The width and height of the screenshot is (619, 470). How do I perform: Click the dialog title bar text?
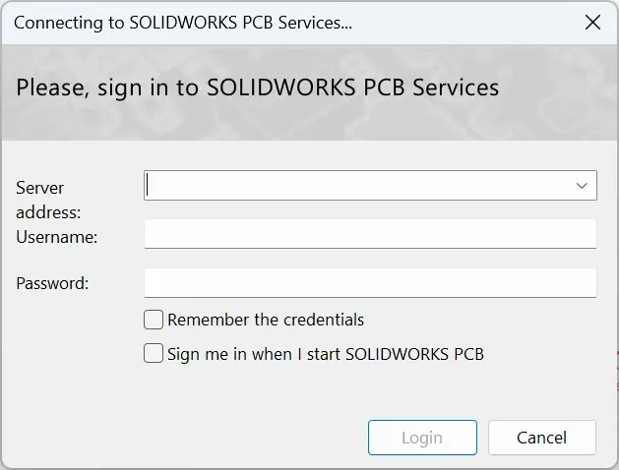[183, 23]
